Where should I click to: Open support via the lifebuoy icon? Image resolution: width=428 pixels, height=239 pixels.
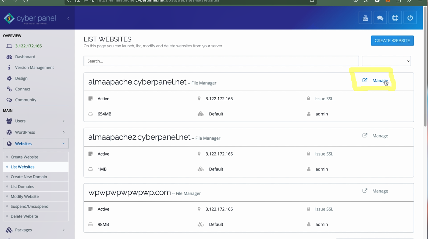(395, 17)
